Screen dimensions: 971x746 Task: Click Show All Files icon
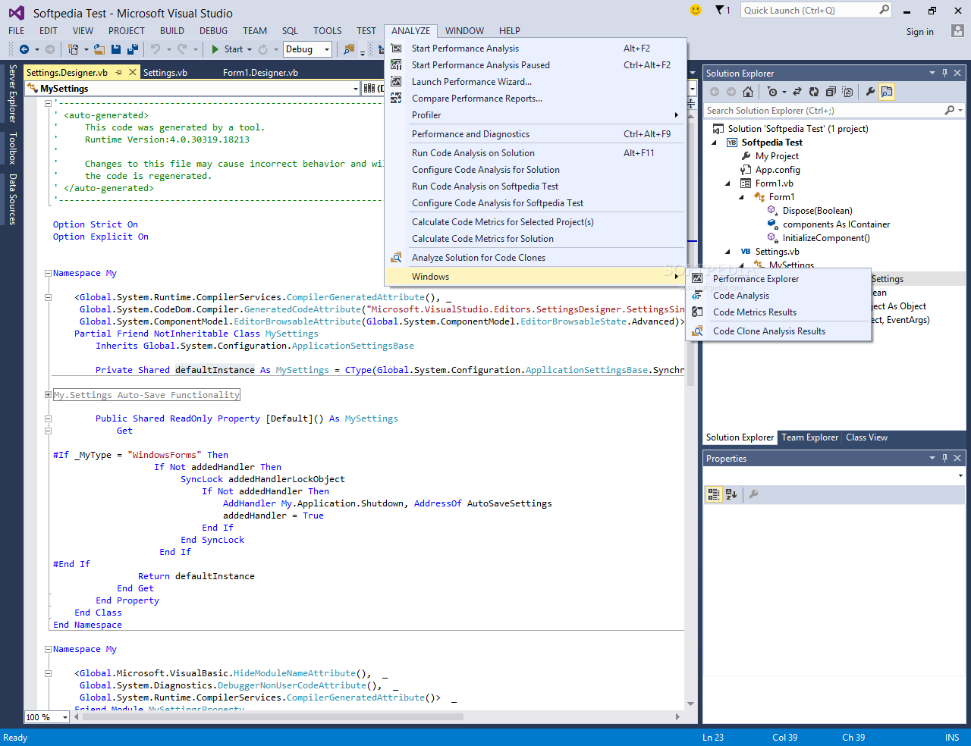(847, 92)
